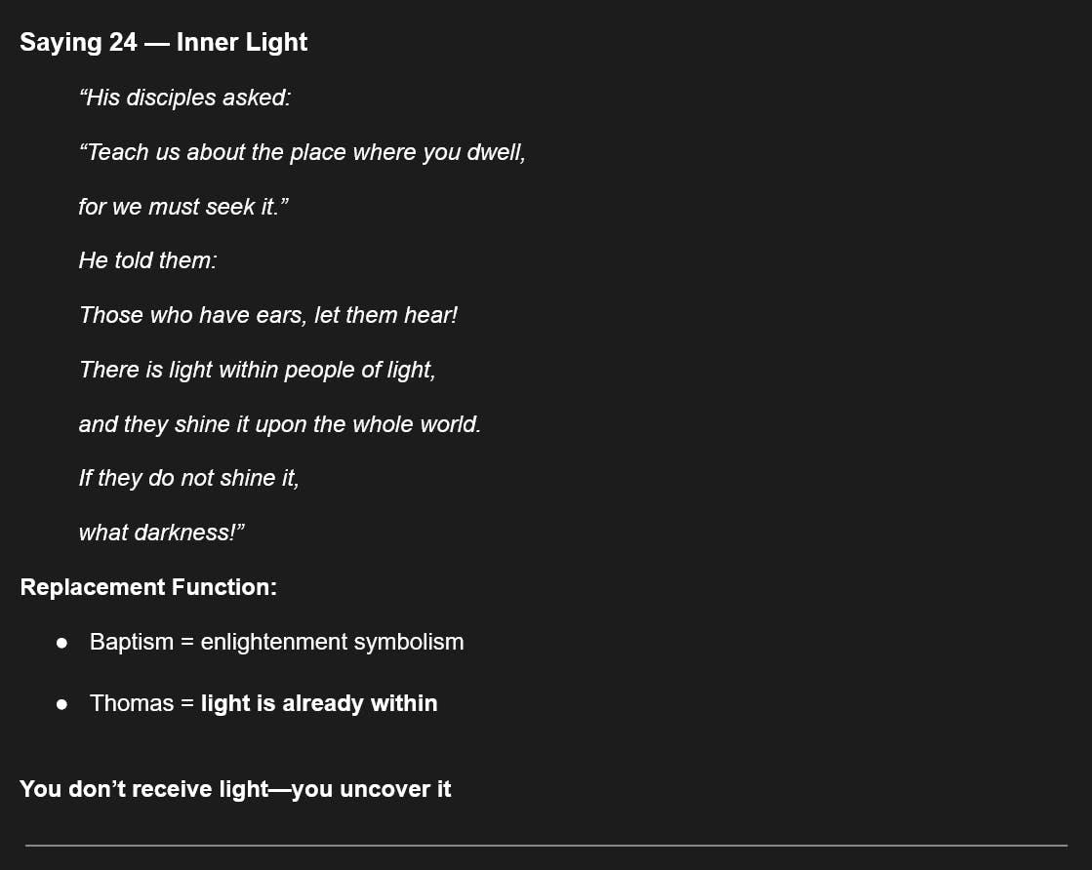Click the bullet dot before 'Thomas'

click(61, 704)
